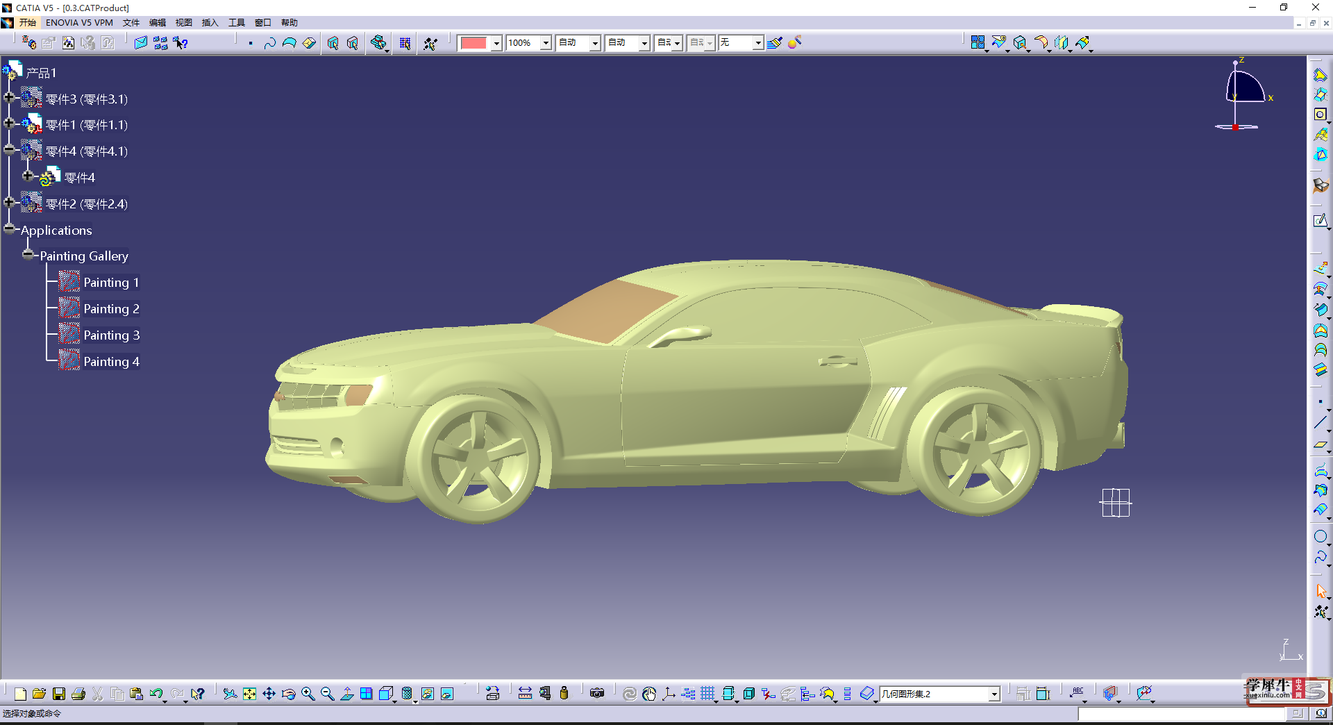Click the Normal View icon

(x=347, y=694)
